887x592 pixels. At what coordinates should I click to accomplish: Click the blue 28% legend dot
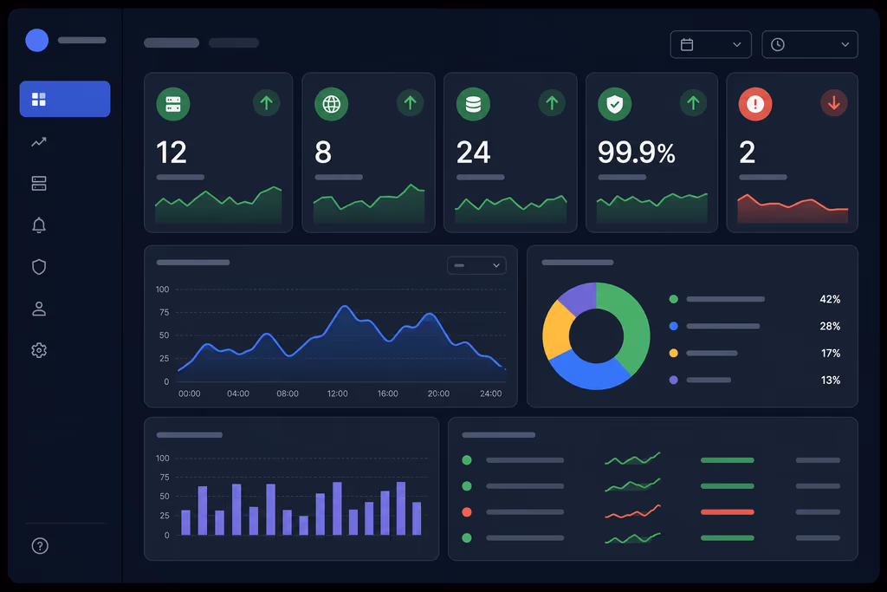click(x=673, y=326)
